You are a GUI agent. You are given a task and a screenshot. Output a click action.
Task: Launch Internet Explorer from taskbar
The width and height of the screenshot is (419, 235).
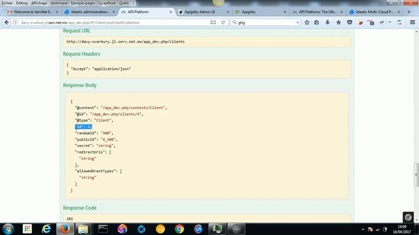[x=46, y=229]
